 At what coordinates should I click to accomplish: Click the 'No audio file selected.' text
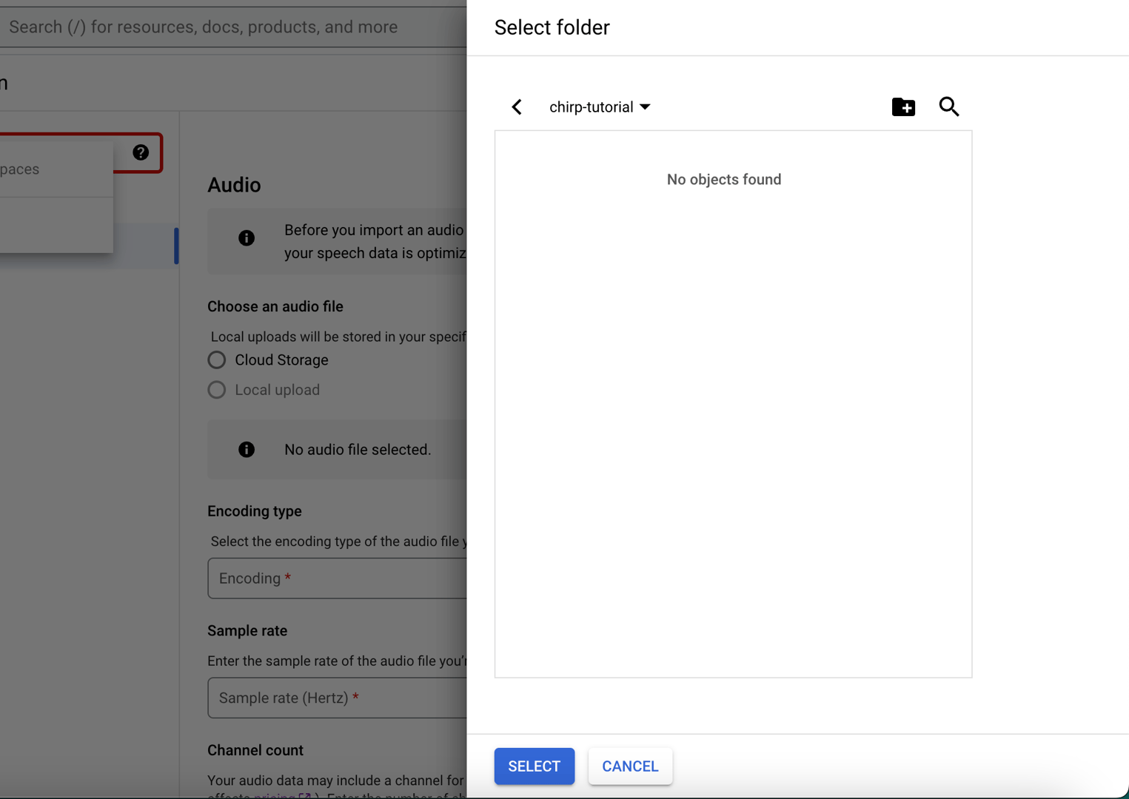pyautogui.click(x=358, y=450)
